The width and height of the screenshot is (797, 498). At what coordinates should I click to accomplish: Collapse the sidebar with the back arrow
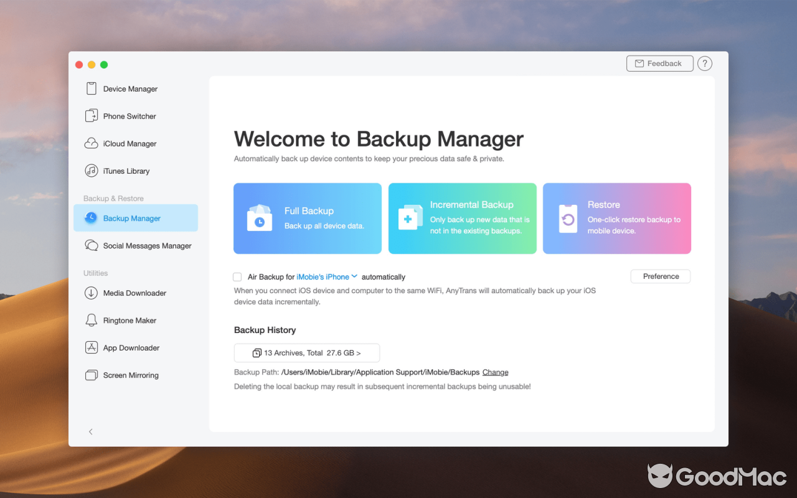[x=90, y=431]
